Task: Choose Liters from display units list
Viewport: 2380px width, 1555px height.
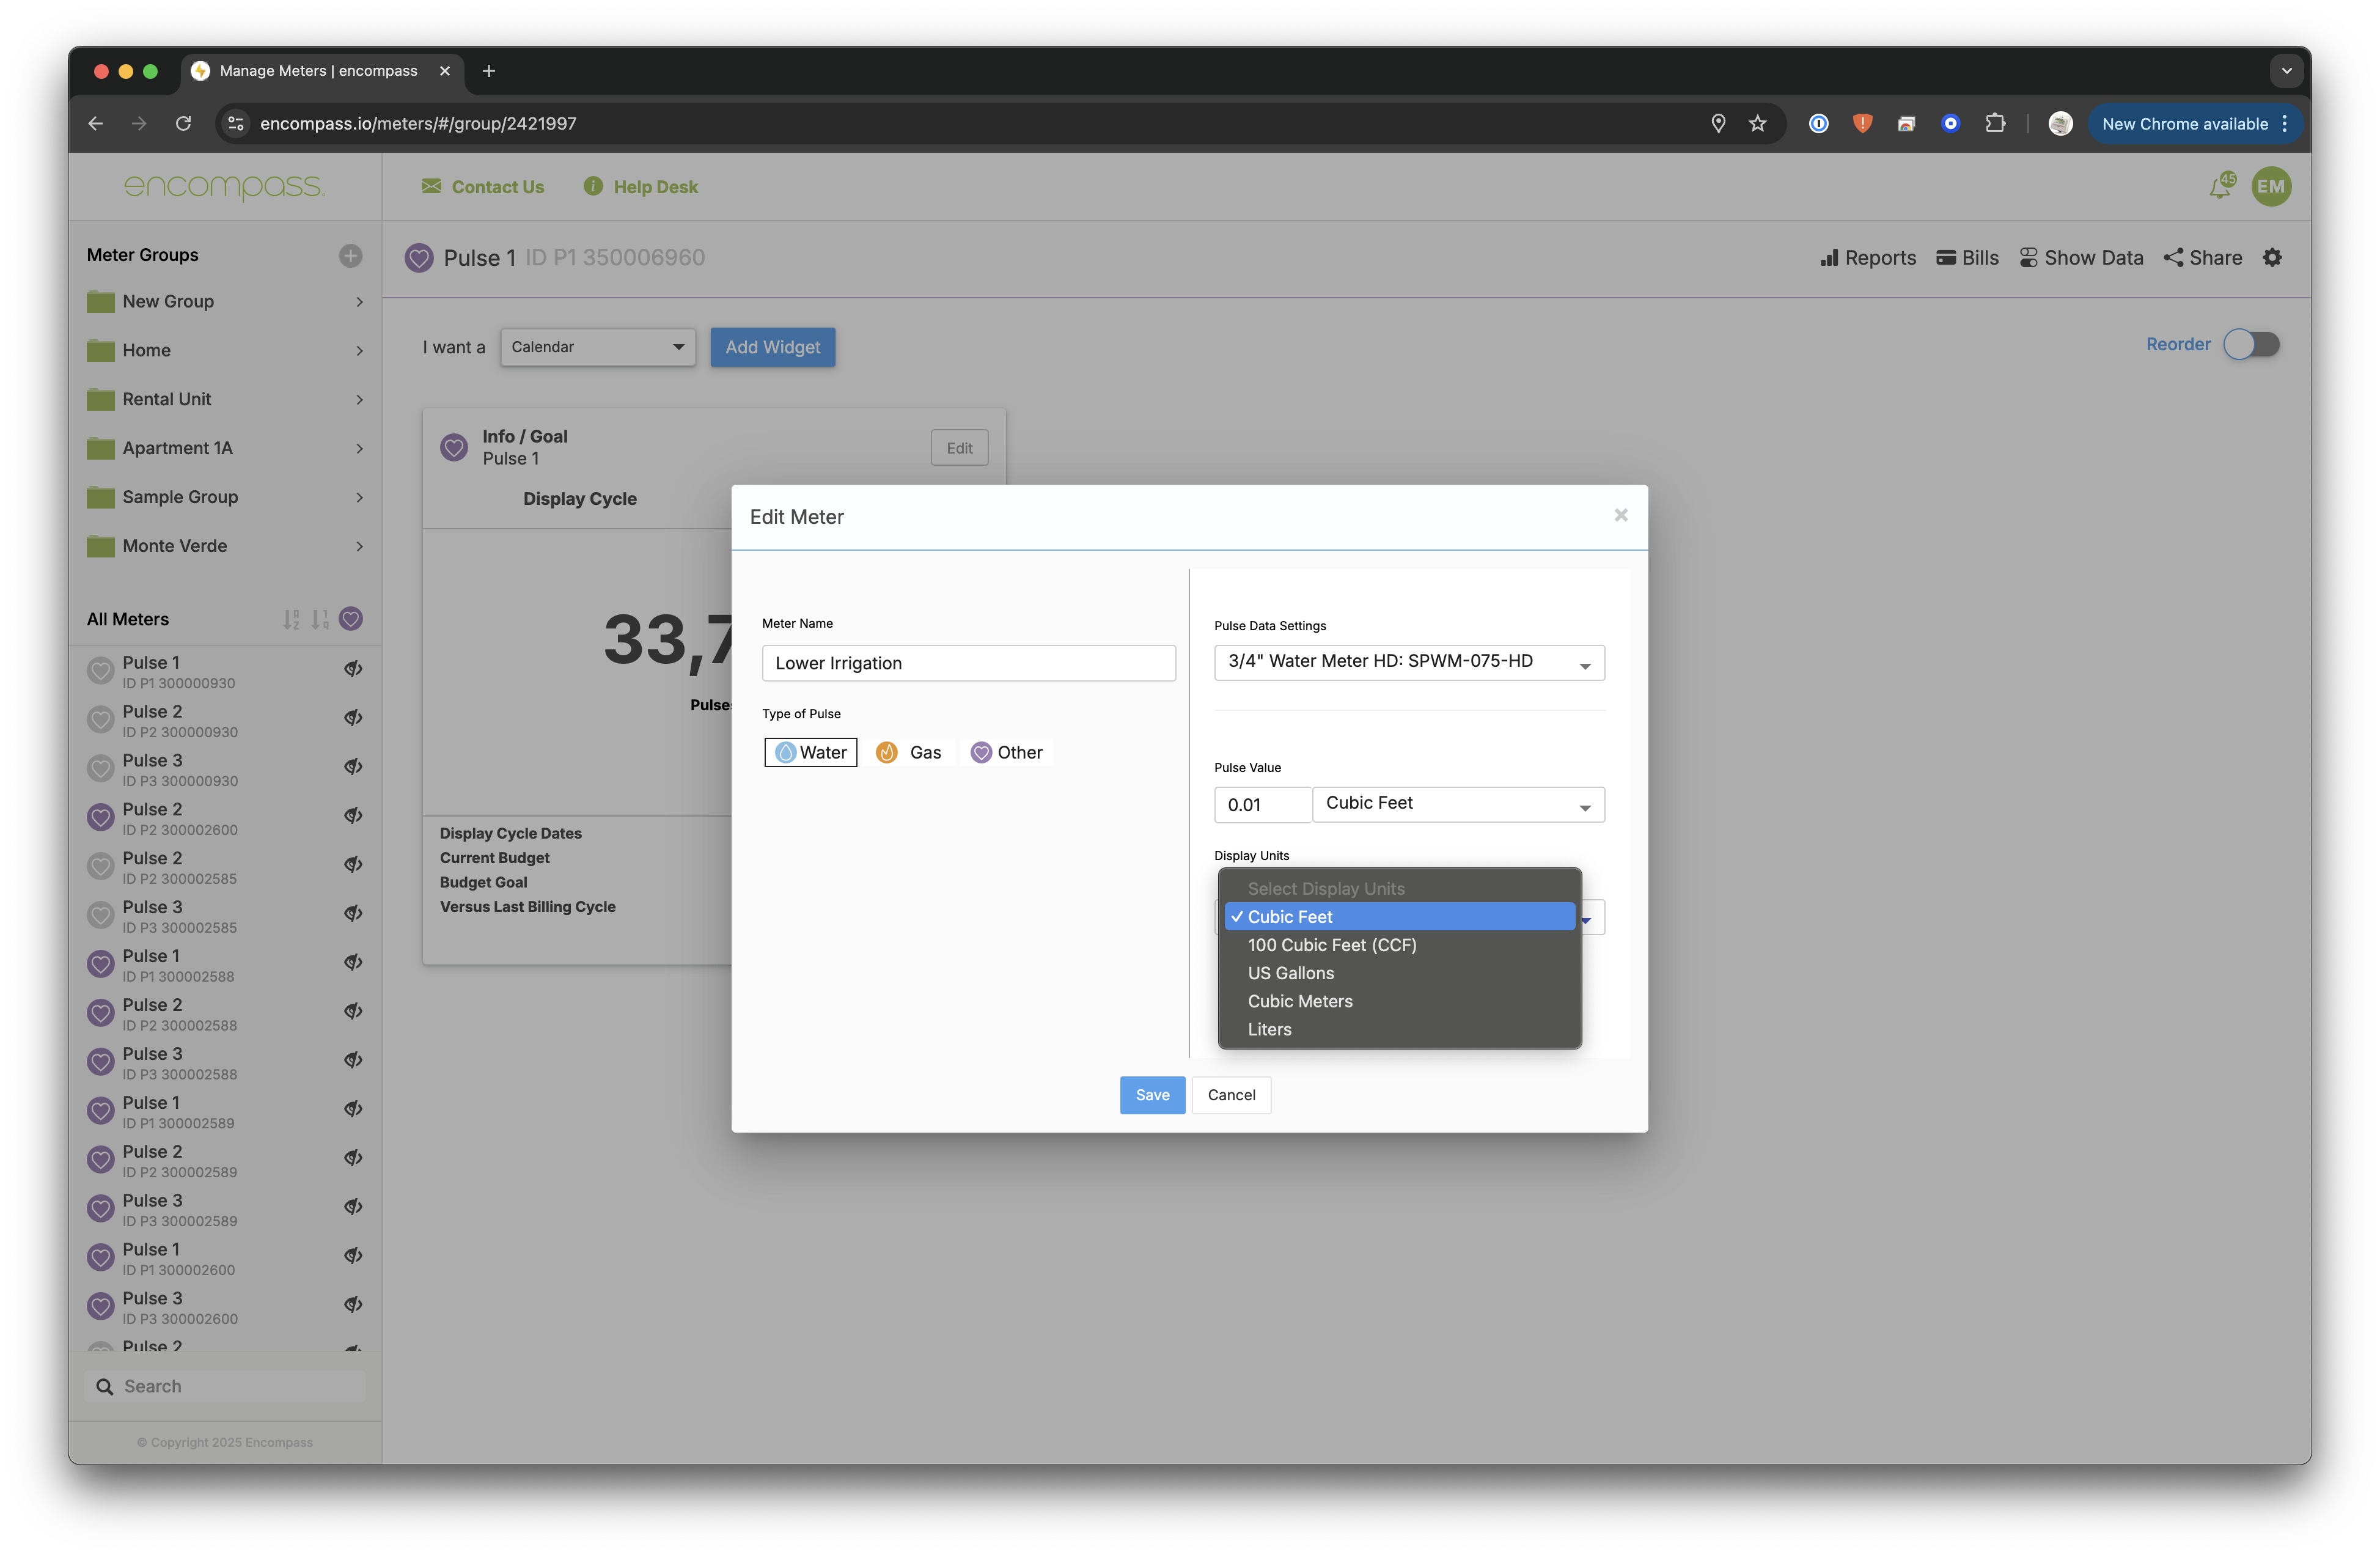Action: (x=1269, y=1029)
